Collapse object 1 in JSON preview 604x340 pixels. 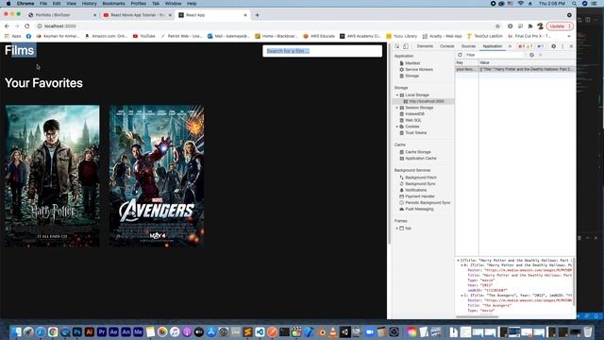[x=462, y=296]
